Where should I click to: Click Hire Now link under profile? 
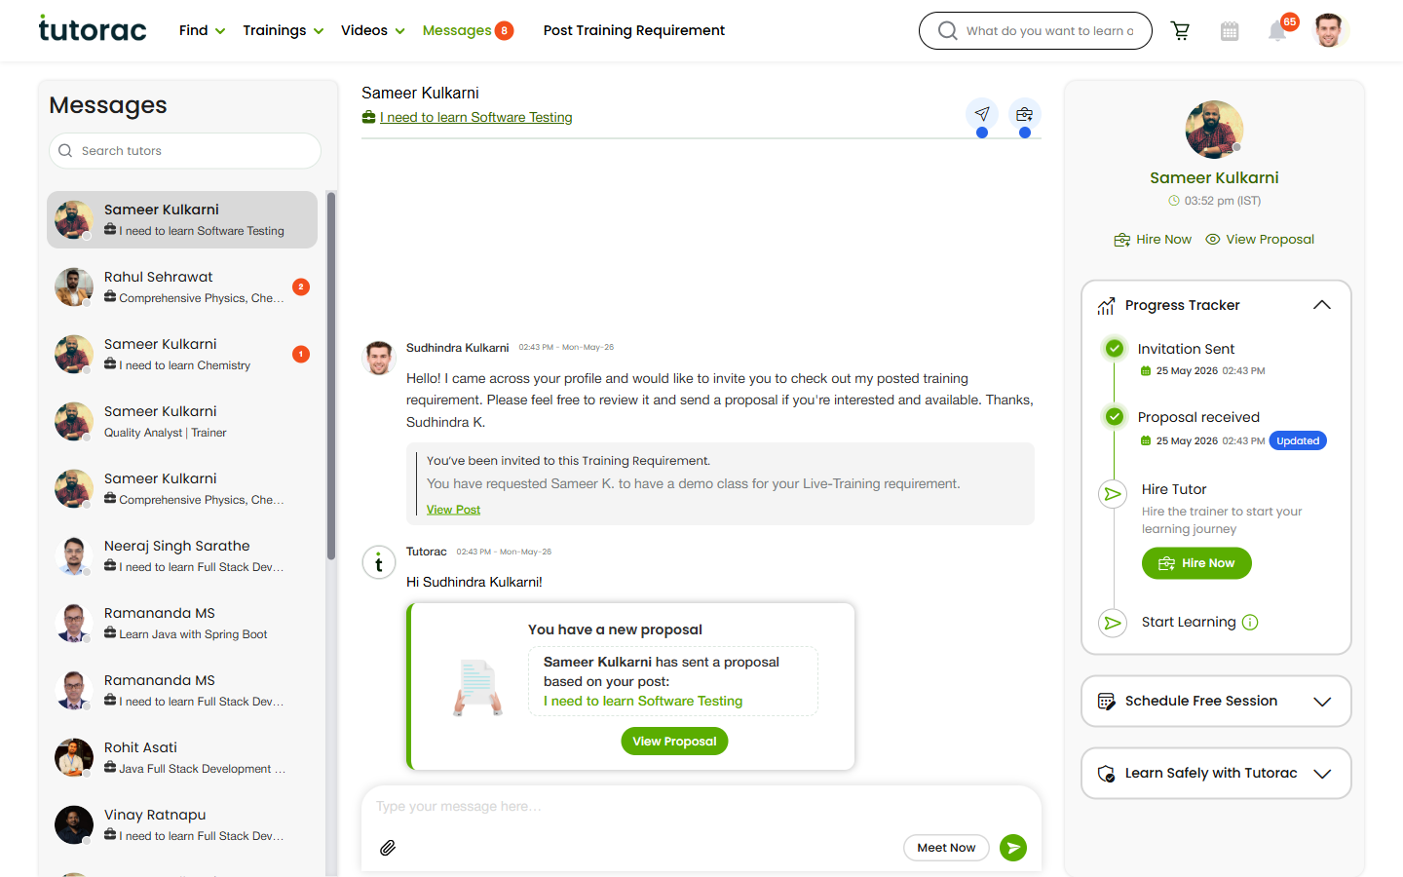tap(1153, 240)
